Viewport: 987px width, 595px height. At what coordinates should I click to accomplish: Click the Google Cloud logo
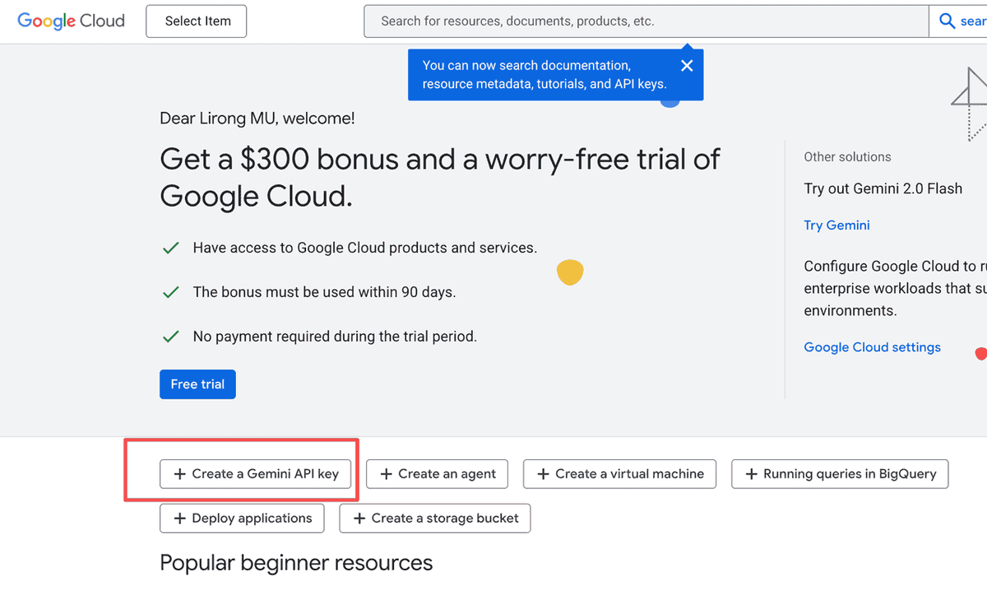click(x=71, y=21)
